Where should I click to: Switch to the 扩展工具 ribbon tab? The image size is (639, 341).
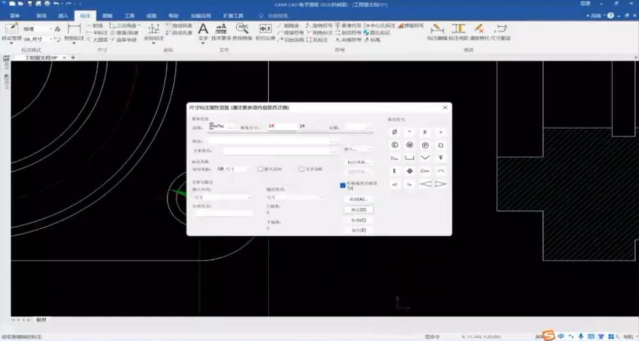coord(233,15)
